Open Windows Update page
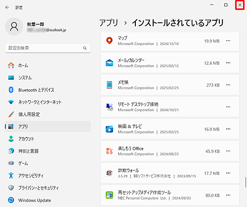 [x=48, y=200]
